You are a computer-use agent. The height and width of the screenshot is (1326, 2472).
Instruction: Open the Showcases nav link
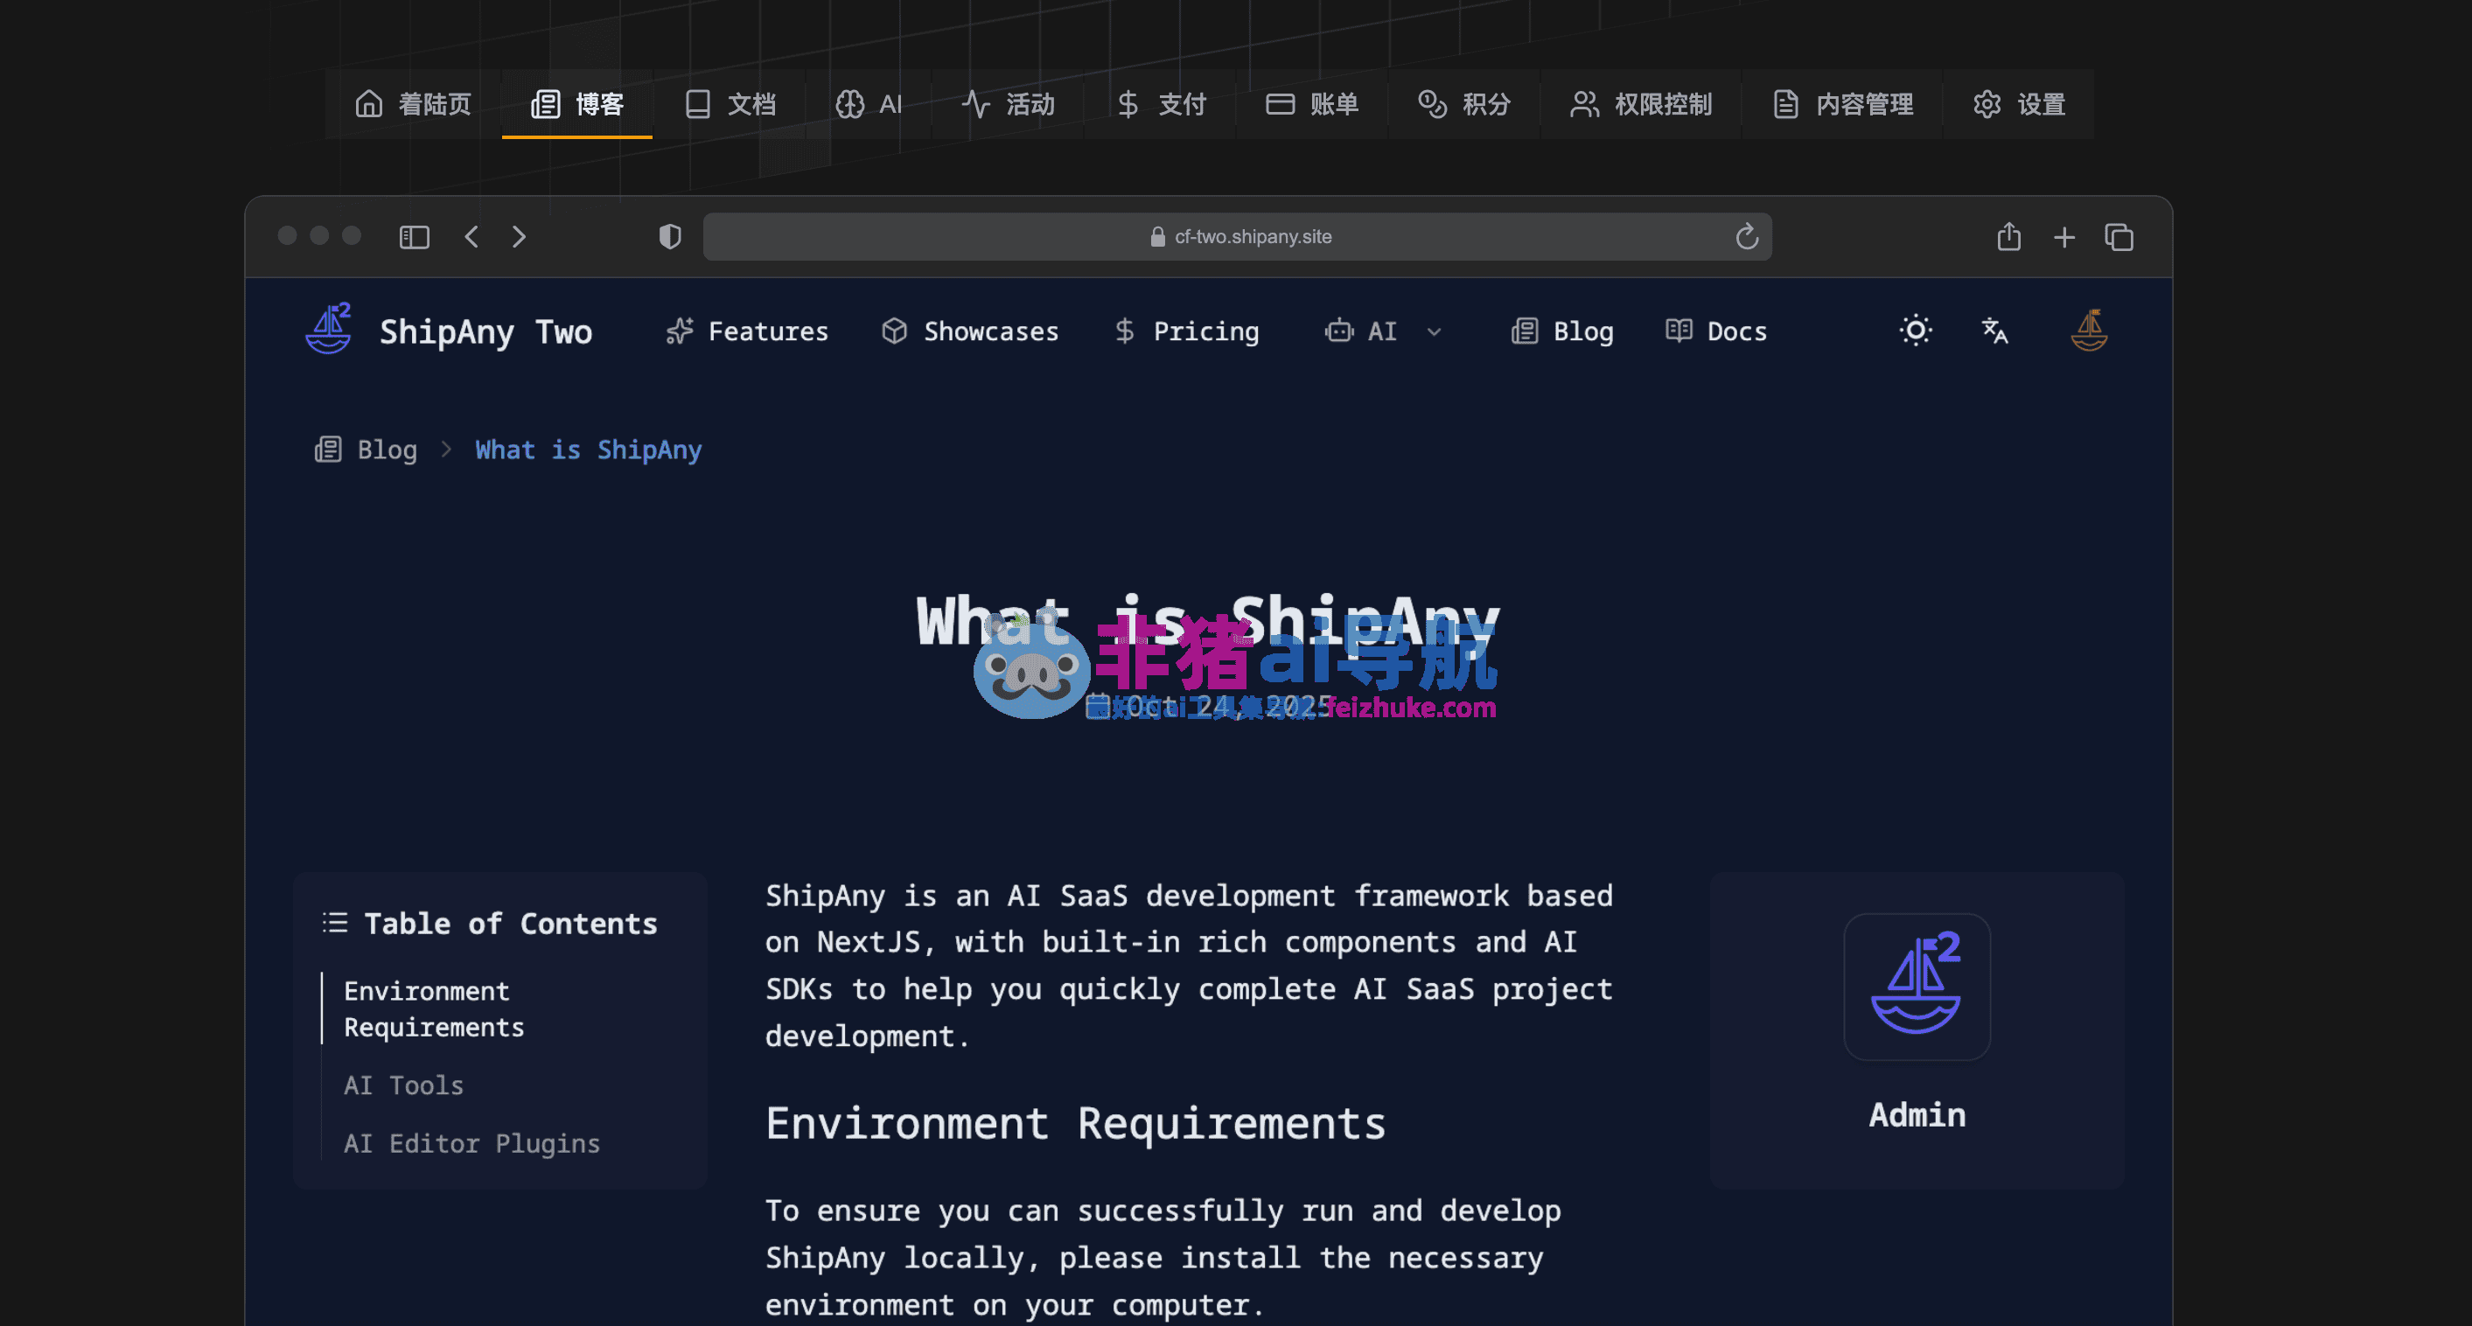pyautogui.click(x=970, y=332)
